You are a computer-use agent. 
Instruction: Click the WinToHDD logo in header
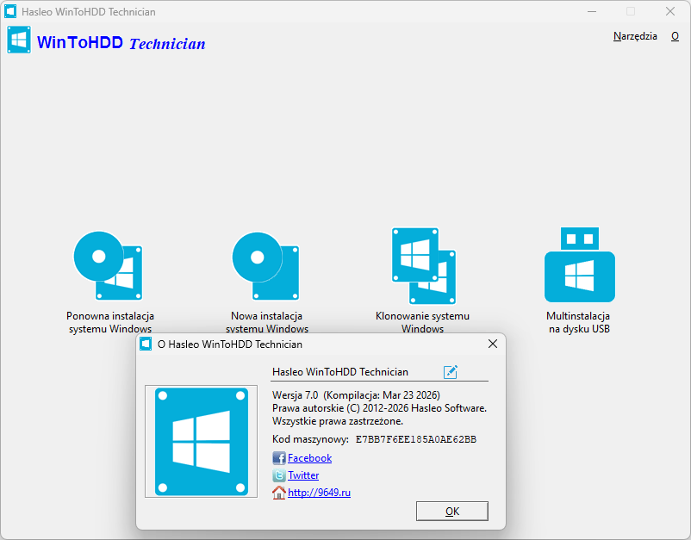tap(19, 40)
